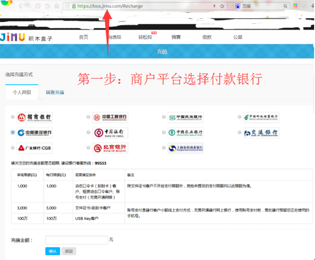Click the browser back arrow
The image size is (315, 260).
point(20,6)
